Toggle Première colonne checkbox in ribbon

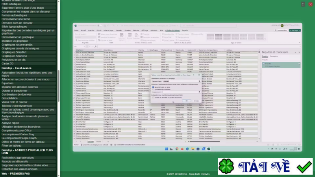[176, 34]
